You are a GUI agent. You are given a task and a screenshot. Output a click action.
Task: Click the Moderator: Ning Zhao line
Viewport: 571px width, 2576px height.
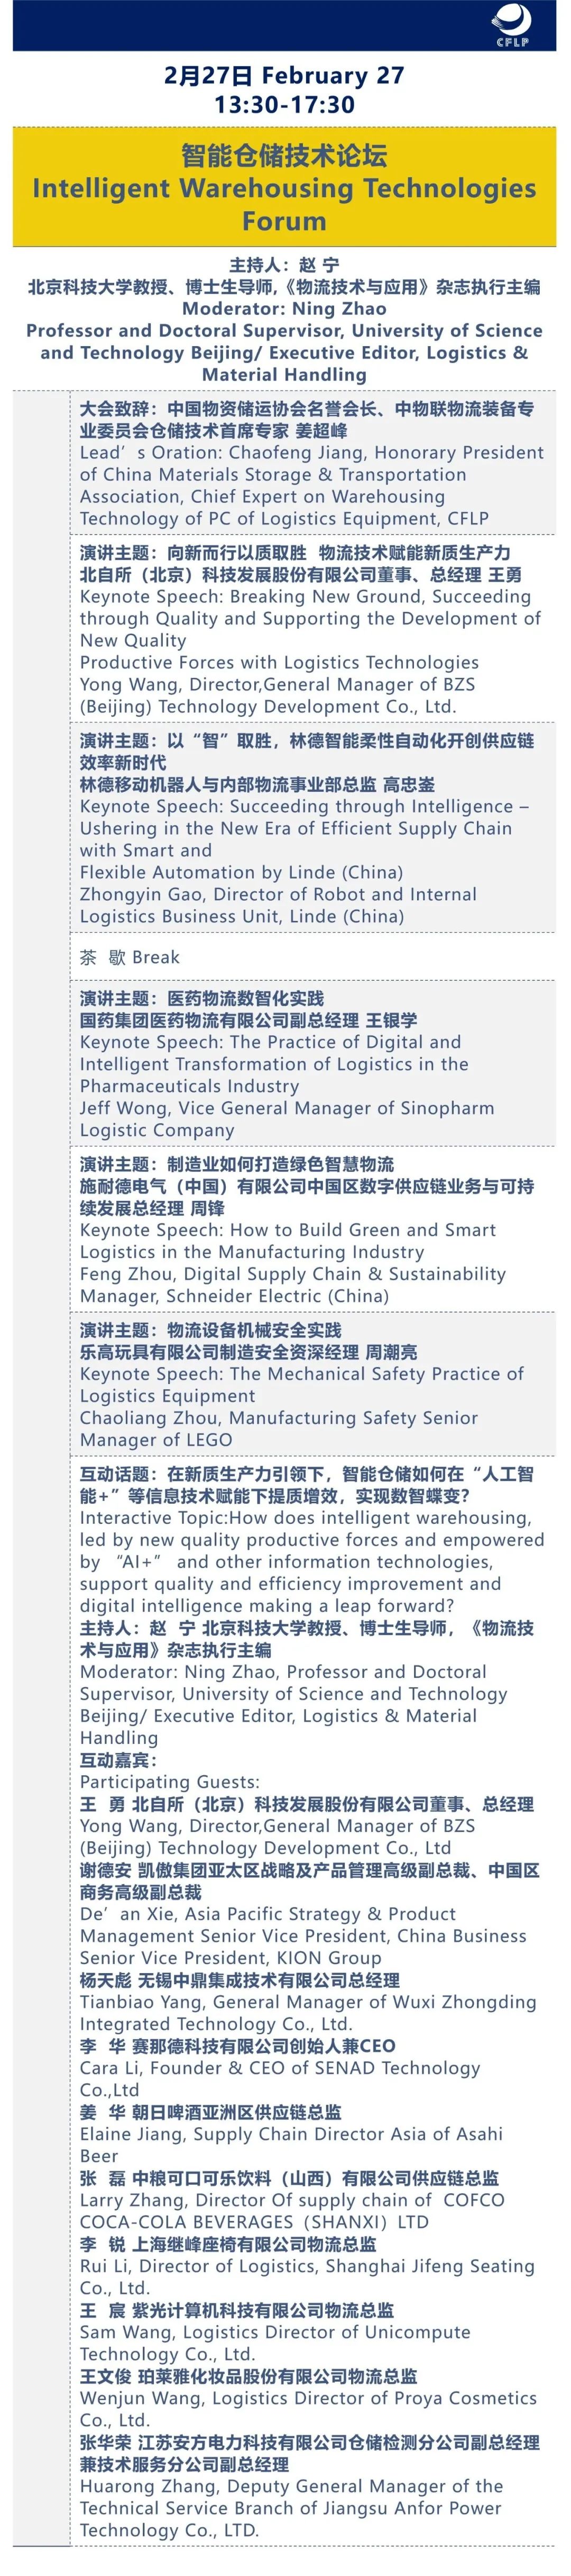(284, 308)
